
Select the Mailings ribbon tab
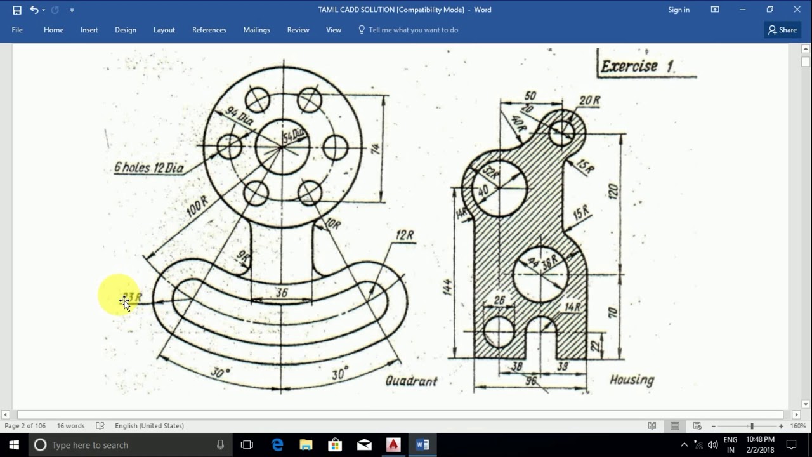[x=256, y=30]
